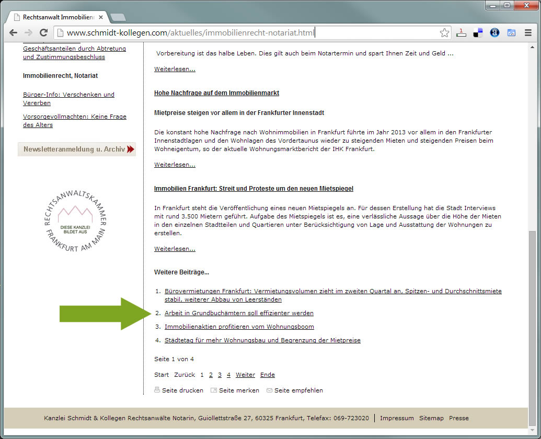The height and width of the screenshot is (439, 541).
Task: Click the printer icon by Seite drucken
Action: [157, 390]
